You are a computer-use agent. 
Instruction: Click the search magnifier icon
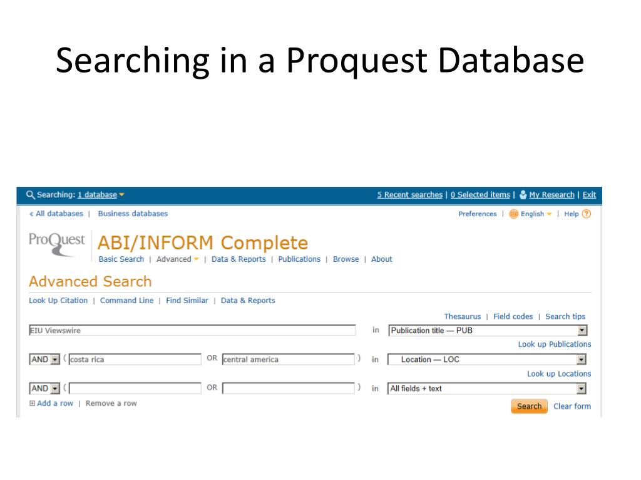click(30, 195)
